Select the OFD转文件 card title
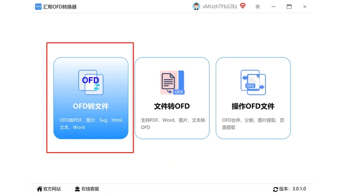The width and height of the screenshot is (344, 194). [x=91, y=106]
